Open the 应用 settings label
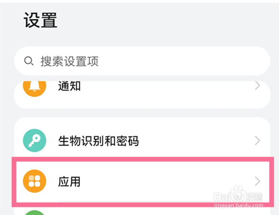279x215 pixels. coord(69,182)
